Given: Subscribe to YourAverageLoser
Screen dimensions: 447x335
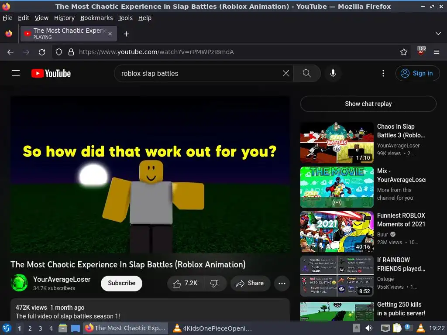Looking at the screenshot, I should tap(121, 284).
